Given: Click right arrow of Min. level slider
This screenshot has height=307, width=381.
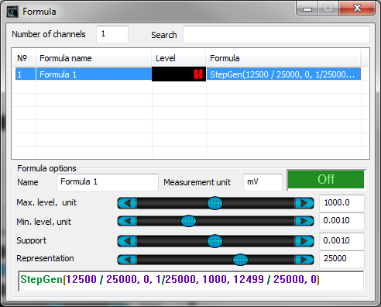Looking at the screenshot, I should tap(304, 221).
